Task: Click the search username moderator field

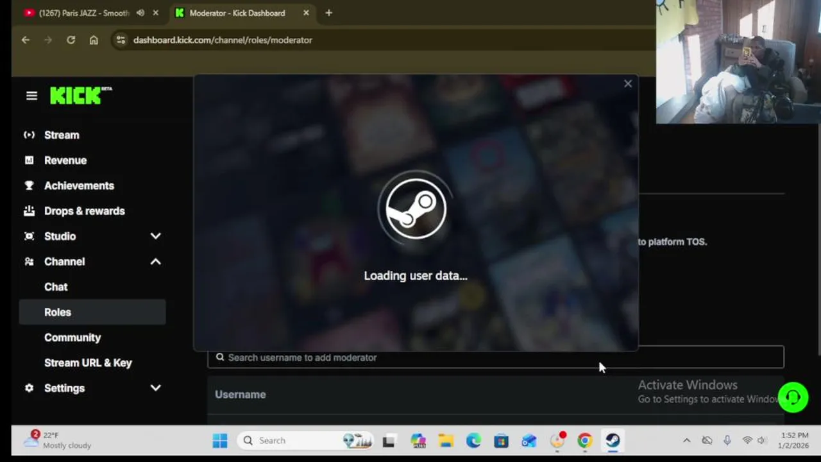Action: click(x=495, y=357)
